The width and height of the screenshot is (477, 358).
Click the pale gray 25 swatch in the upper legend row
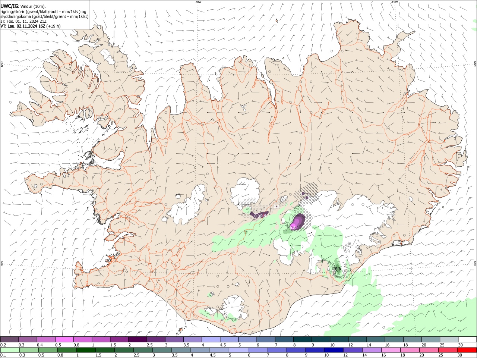(x=449, y=339)
